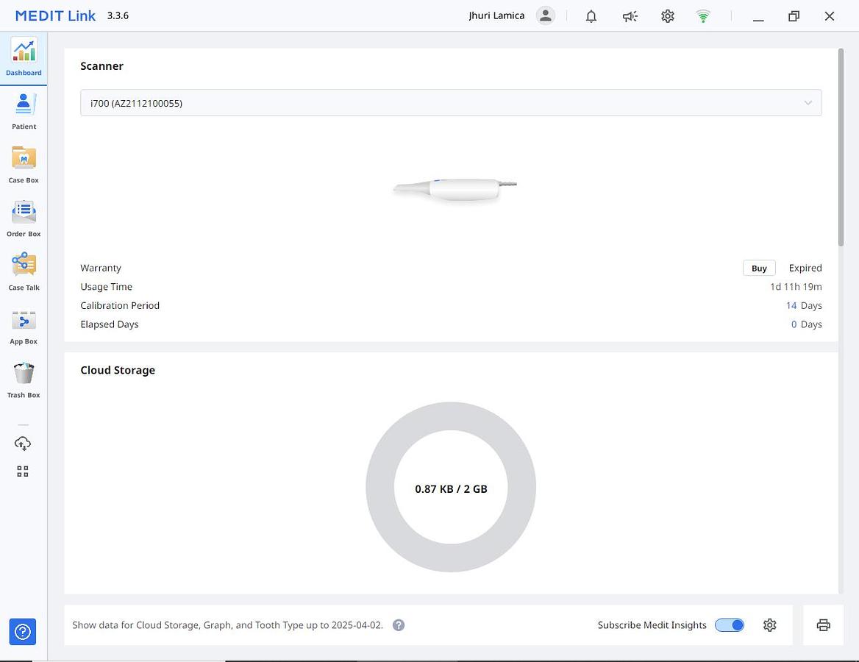Open the grid apps icon in sidebar
Viewport: 859px width, 662px height.
tap(23, 471)
